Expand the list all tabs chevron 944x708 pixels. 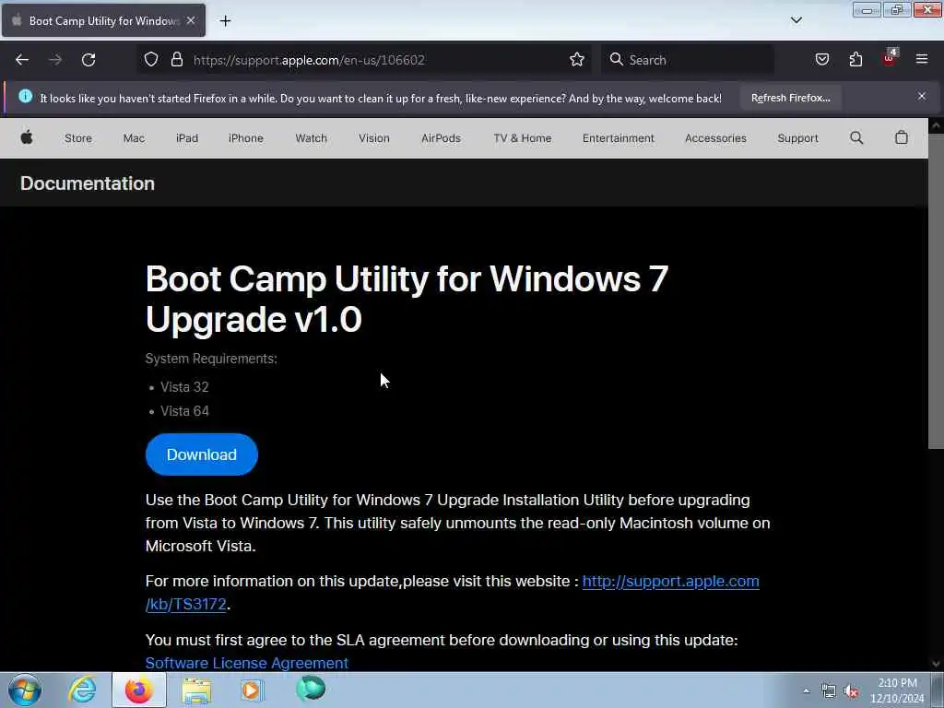point(796,20)
